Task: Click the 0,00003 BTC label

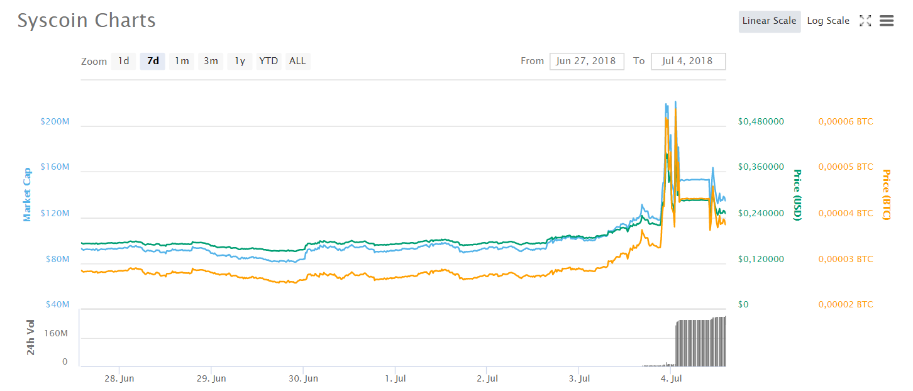Action: (846, 259)
